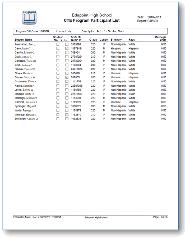Click the Report CTE401 text
The width and height of the screenshot is (185, 238).
147,21
